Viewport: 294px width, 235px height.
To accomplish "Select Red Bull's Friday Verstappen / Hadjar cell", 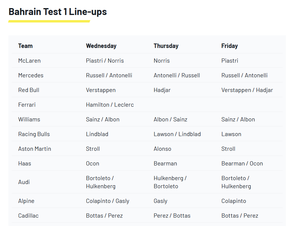I will (x=247, y=90).
